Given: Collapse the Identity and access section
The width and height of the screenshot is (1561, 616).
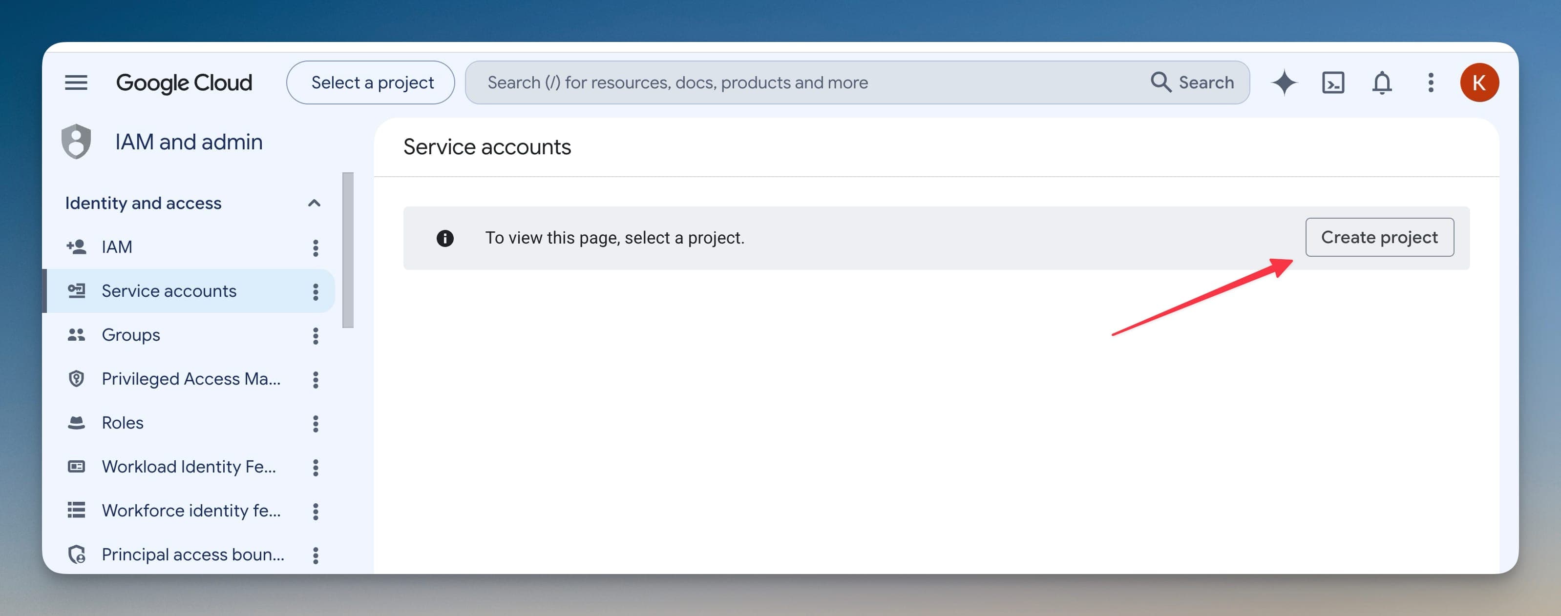Looking at the screenshot, I should (x=314, y=203).
